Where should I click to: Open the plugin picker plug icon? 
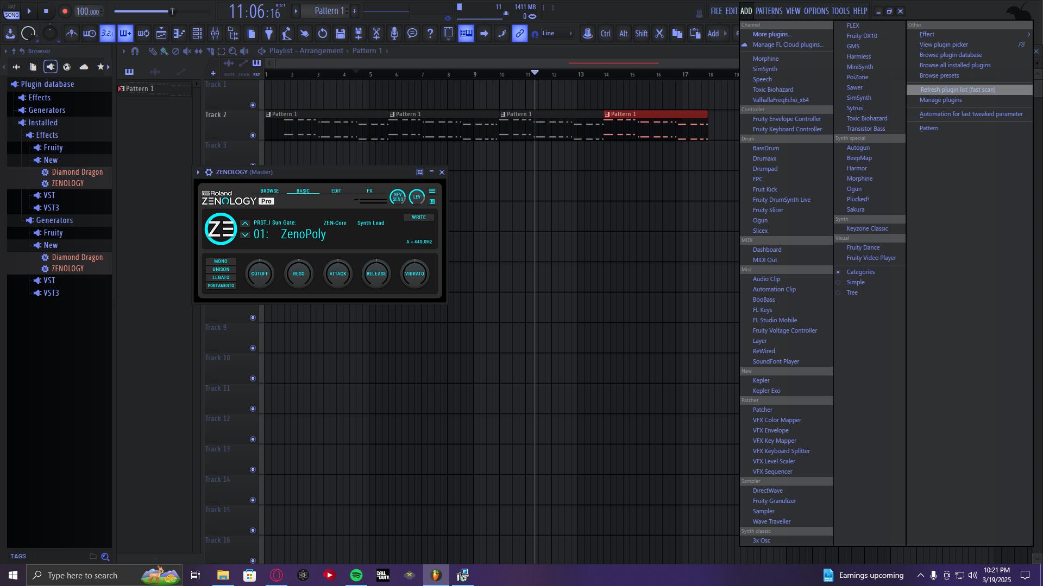pos(268,34)
